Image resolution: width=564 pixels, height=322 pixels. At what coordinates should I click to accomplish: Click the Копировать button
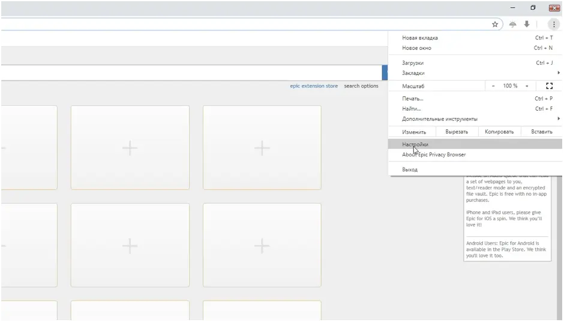499,132
